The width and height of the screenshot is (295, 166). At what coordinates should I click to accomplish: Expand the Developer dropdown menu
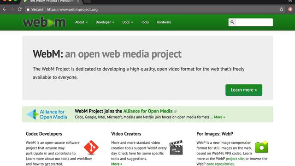click(x=105, y=22)
